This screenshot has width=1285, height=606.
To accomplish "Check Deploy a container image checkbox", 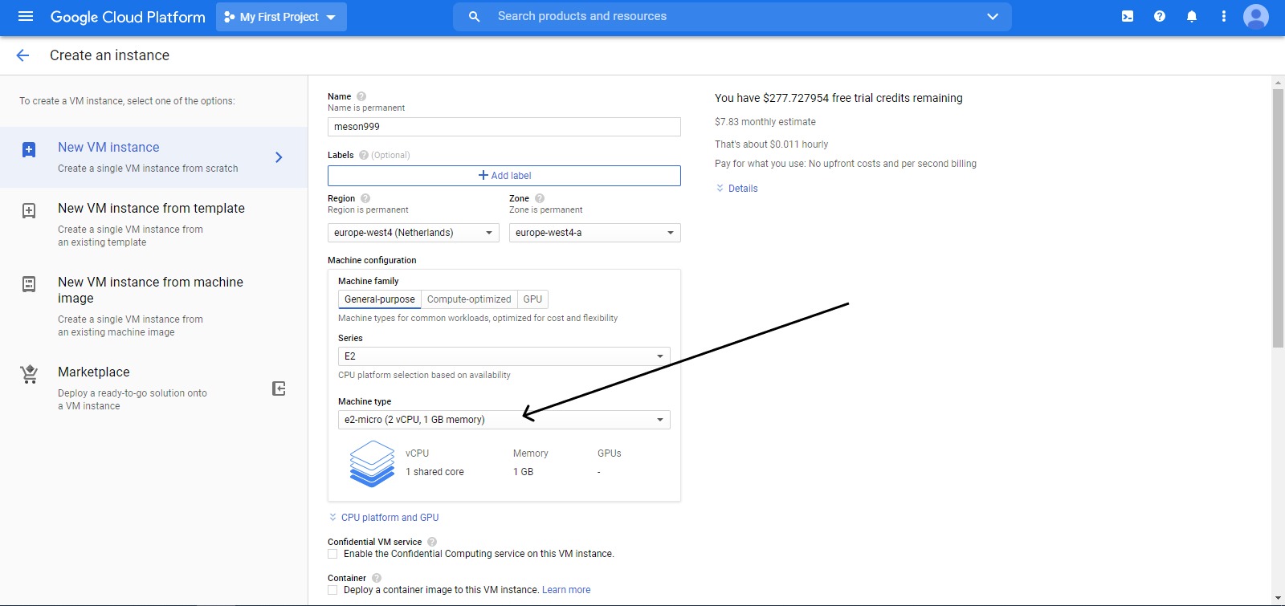I will click(332, 590).
